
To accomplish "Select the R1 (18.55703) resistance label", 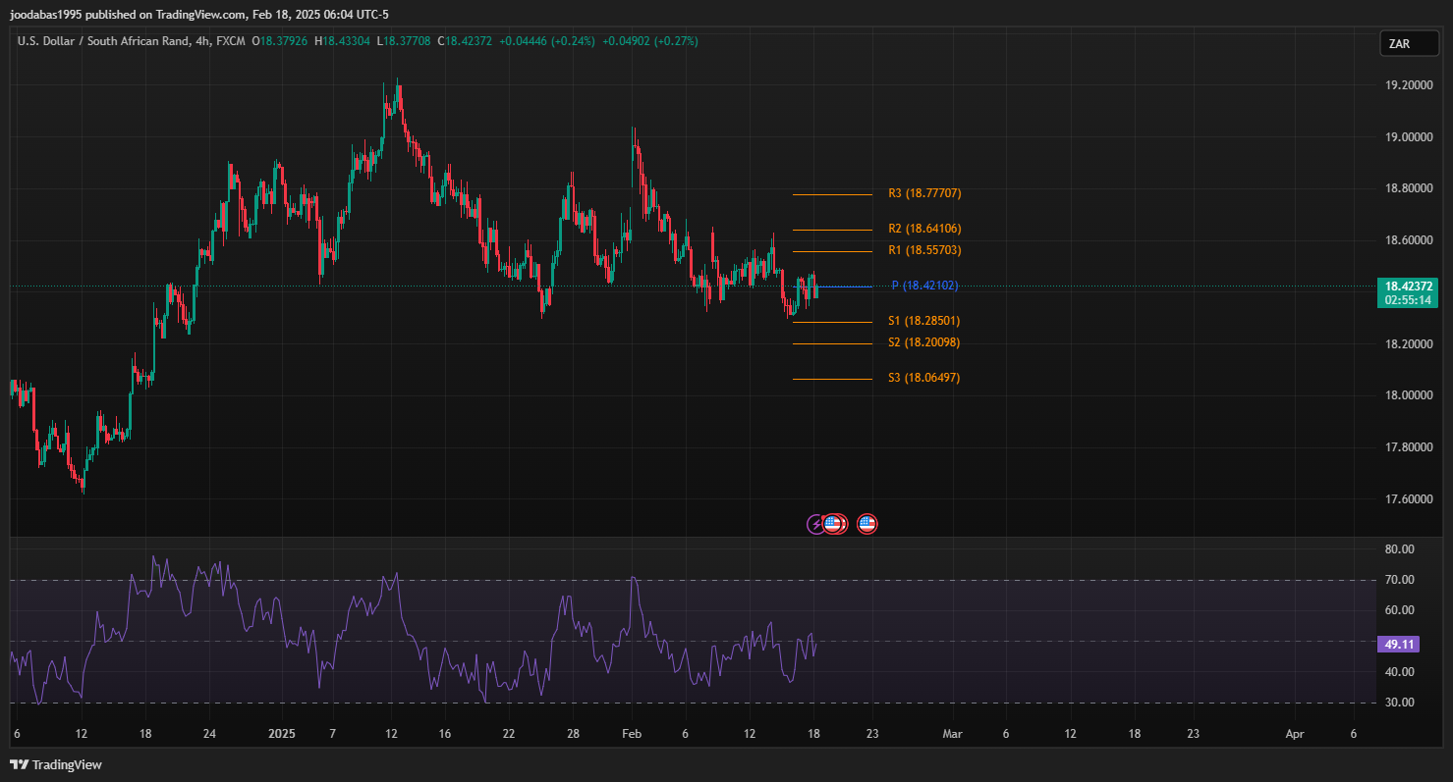I will click(923, 250).
